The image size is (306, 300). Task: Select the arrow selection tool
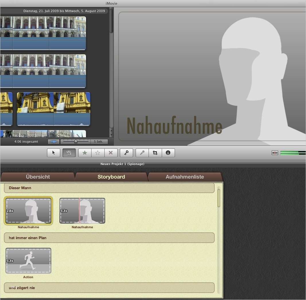pyautogui.click(x=53, y=153)
